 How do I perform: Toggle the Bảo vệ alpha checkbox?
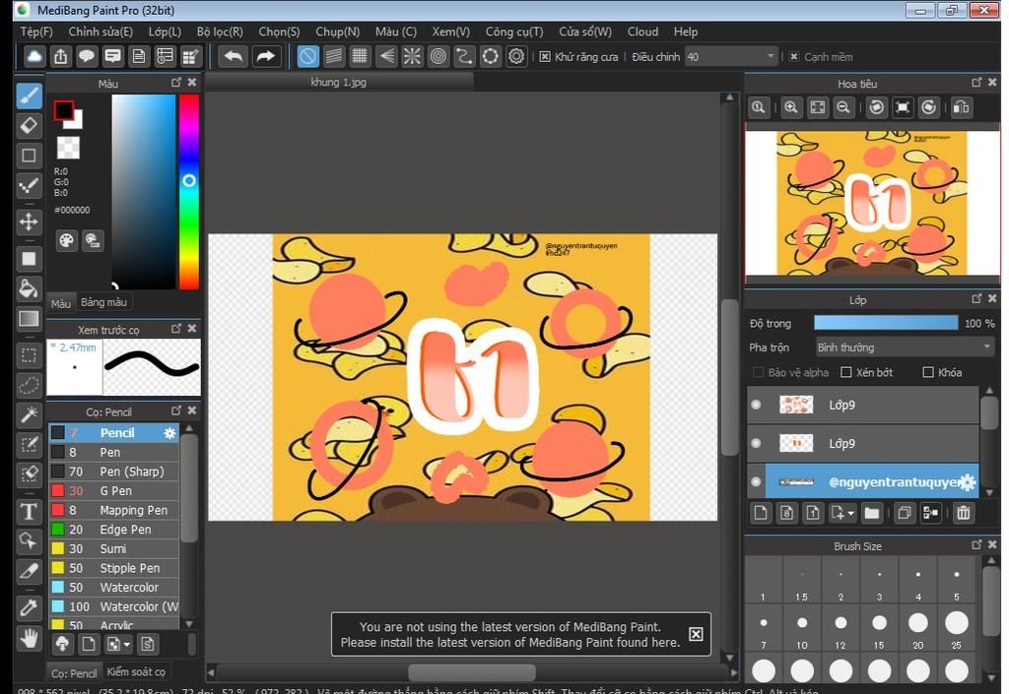[x=758, y=372]
